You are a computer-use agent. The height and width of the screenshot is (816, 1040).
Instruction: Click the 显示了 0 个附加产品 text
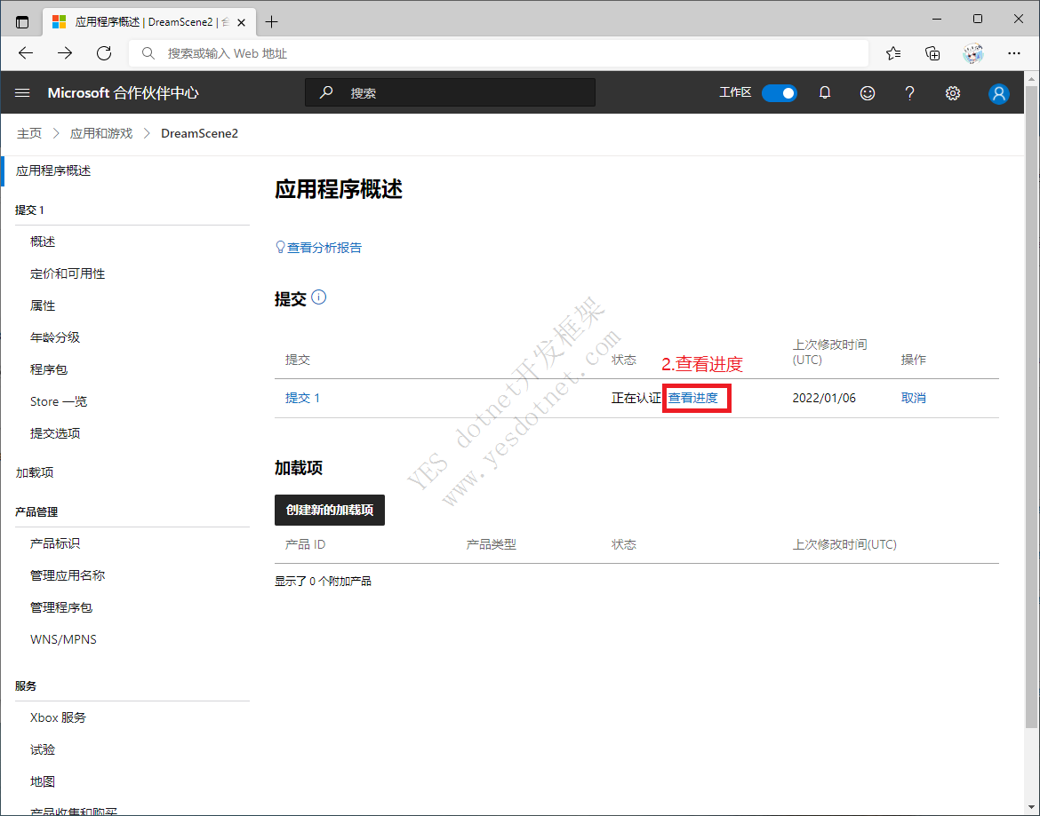[x=323, y=581]
